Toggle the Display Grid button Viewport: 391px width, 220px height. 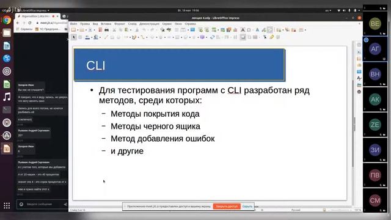(177, 30)
